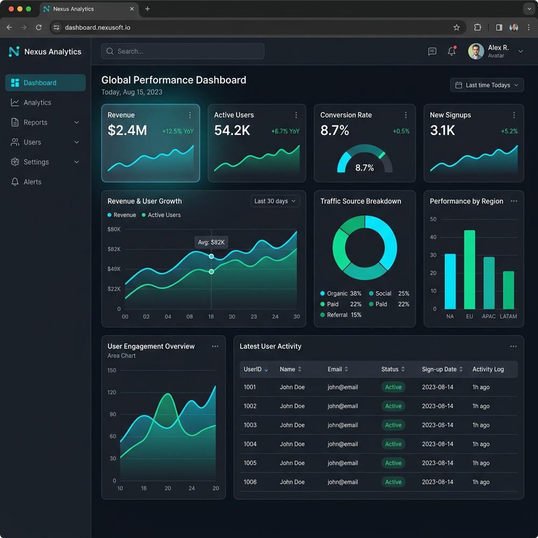Click john@email for user 1002

[x=342, y=406]
